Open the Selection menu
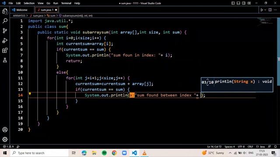 click(29, 3)
